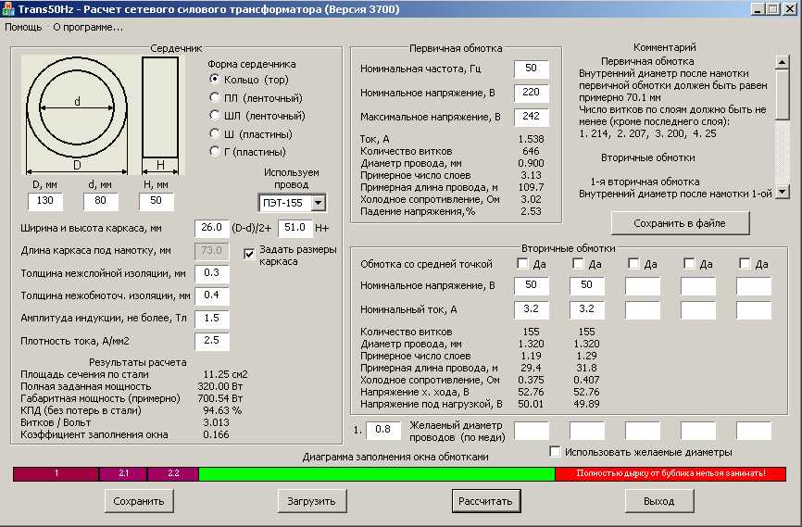Click the Количество витков value 646
Screen dimensions: 802x527
point(531,151)
